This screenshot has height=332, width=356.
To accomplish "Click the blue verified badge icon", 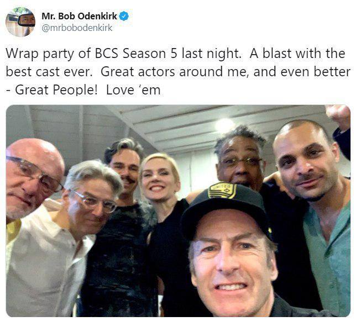I will 124,16.
